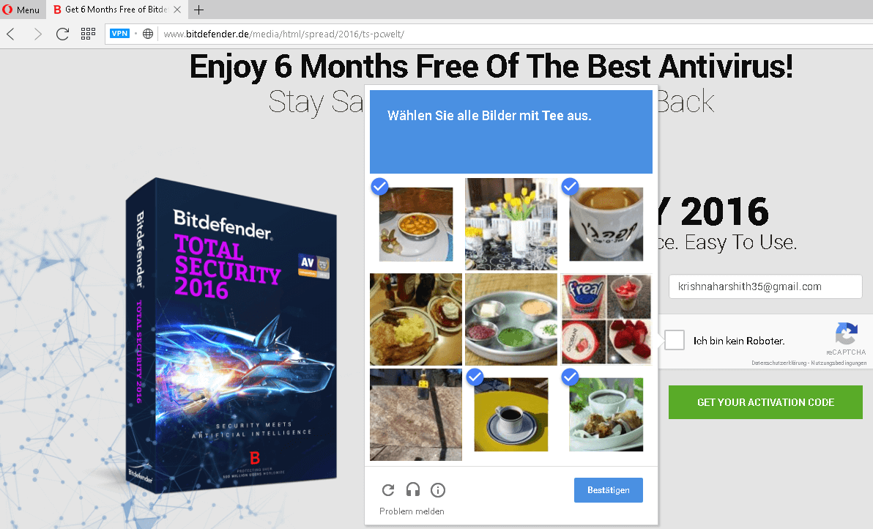Switch to audio challenge headphones icon
This screenshot has width=873, height=529.
413,489
